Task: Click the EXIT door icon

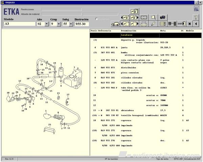Action: pos(181,24)
